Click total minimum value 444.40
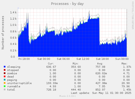 point(76,90)
